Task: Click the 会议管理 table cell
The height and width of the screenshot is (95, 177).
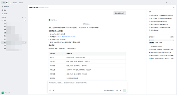Action: coord(57,66)
